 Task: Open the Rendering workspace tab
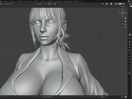pos(50,2)
